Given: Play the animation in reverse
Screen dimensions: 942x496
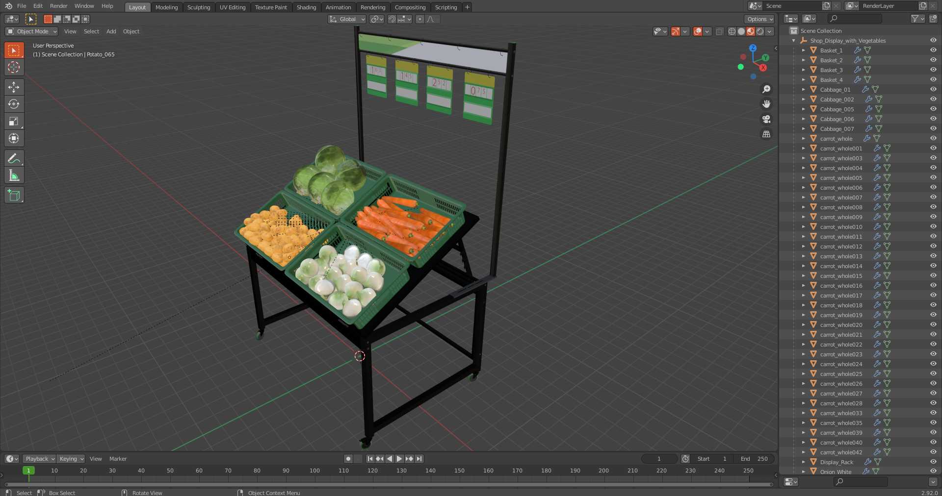Looking at the screenshot, I should [x=390, y=459].
